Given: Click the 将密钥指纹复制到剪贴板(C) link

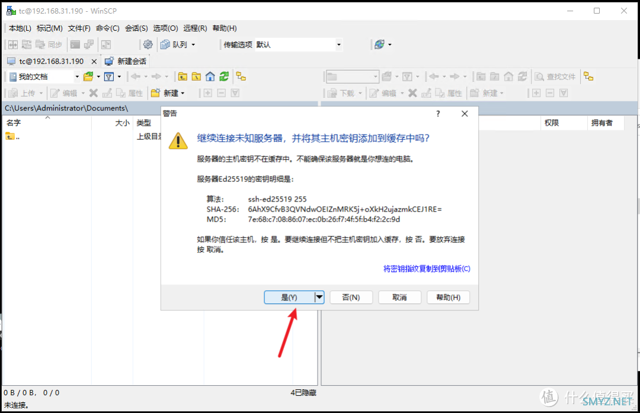Looking at the screenshot, I should 427,268.
